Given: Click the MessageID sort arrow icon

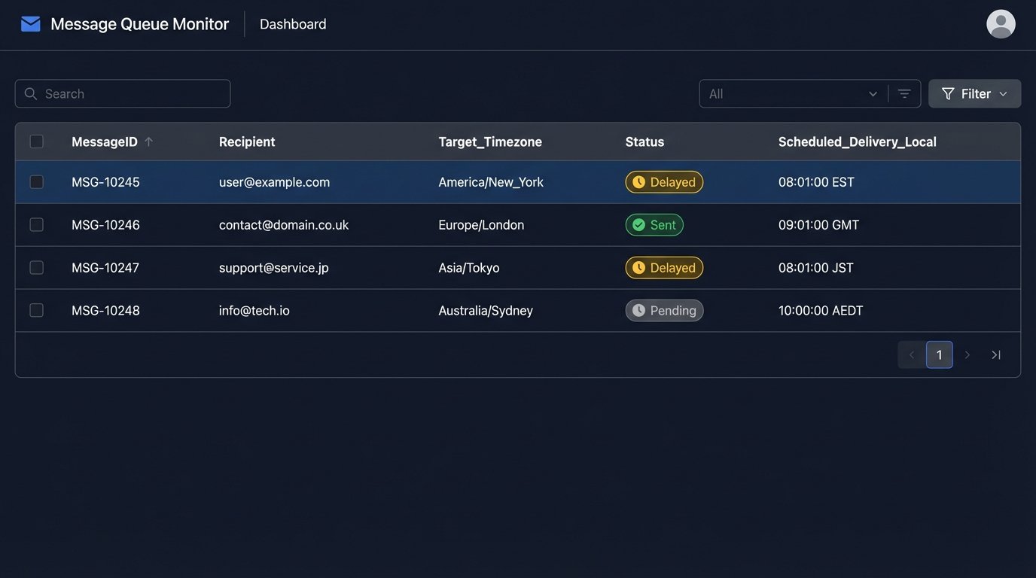Looking at the screenshot, I should [x=149, y=141].
